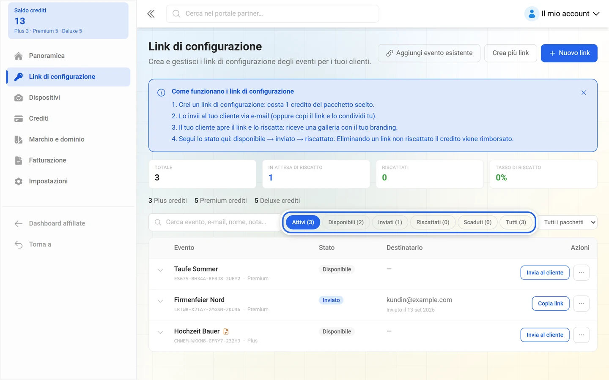Open the Il mio account menu
609x380 pixels.
[562, 14]
